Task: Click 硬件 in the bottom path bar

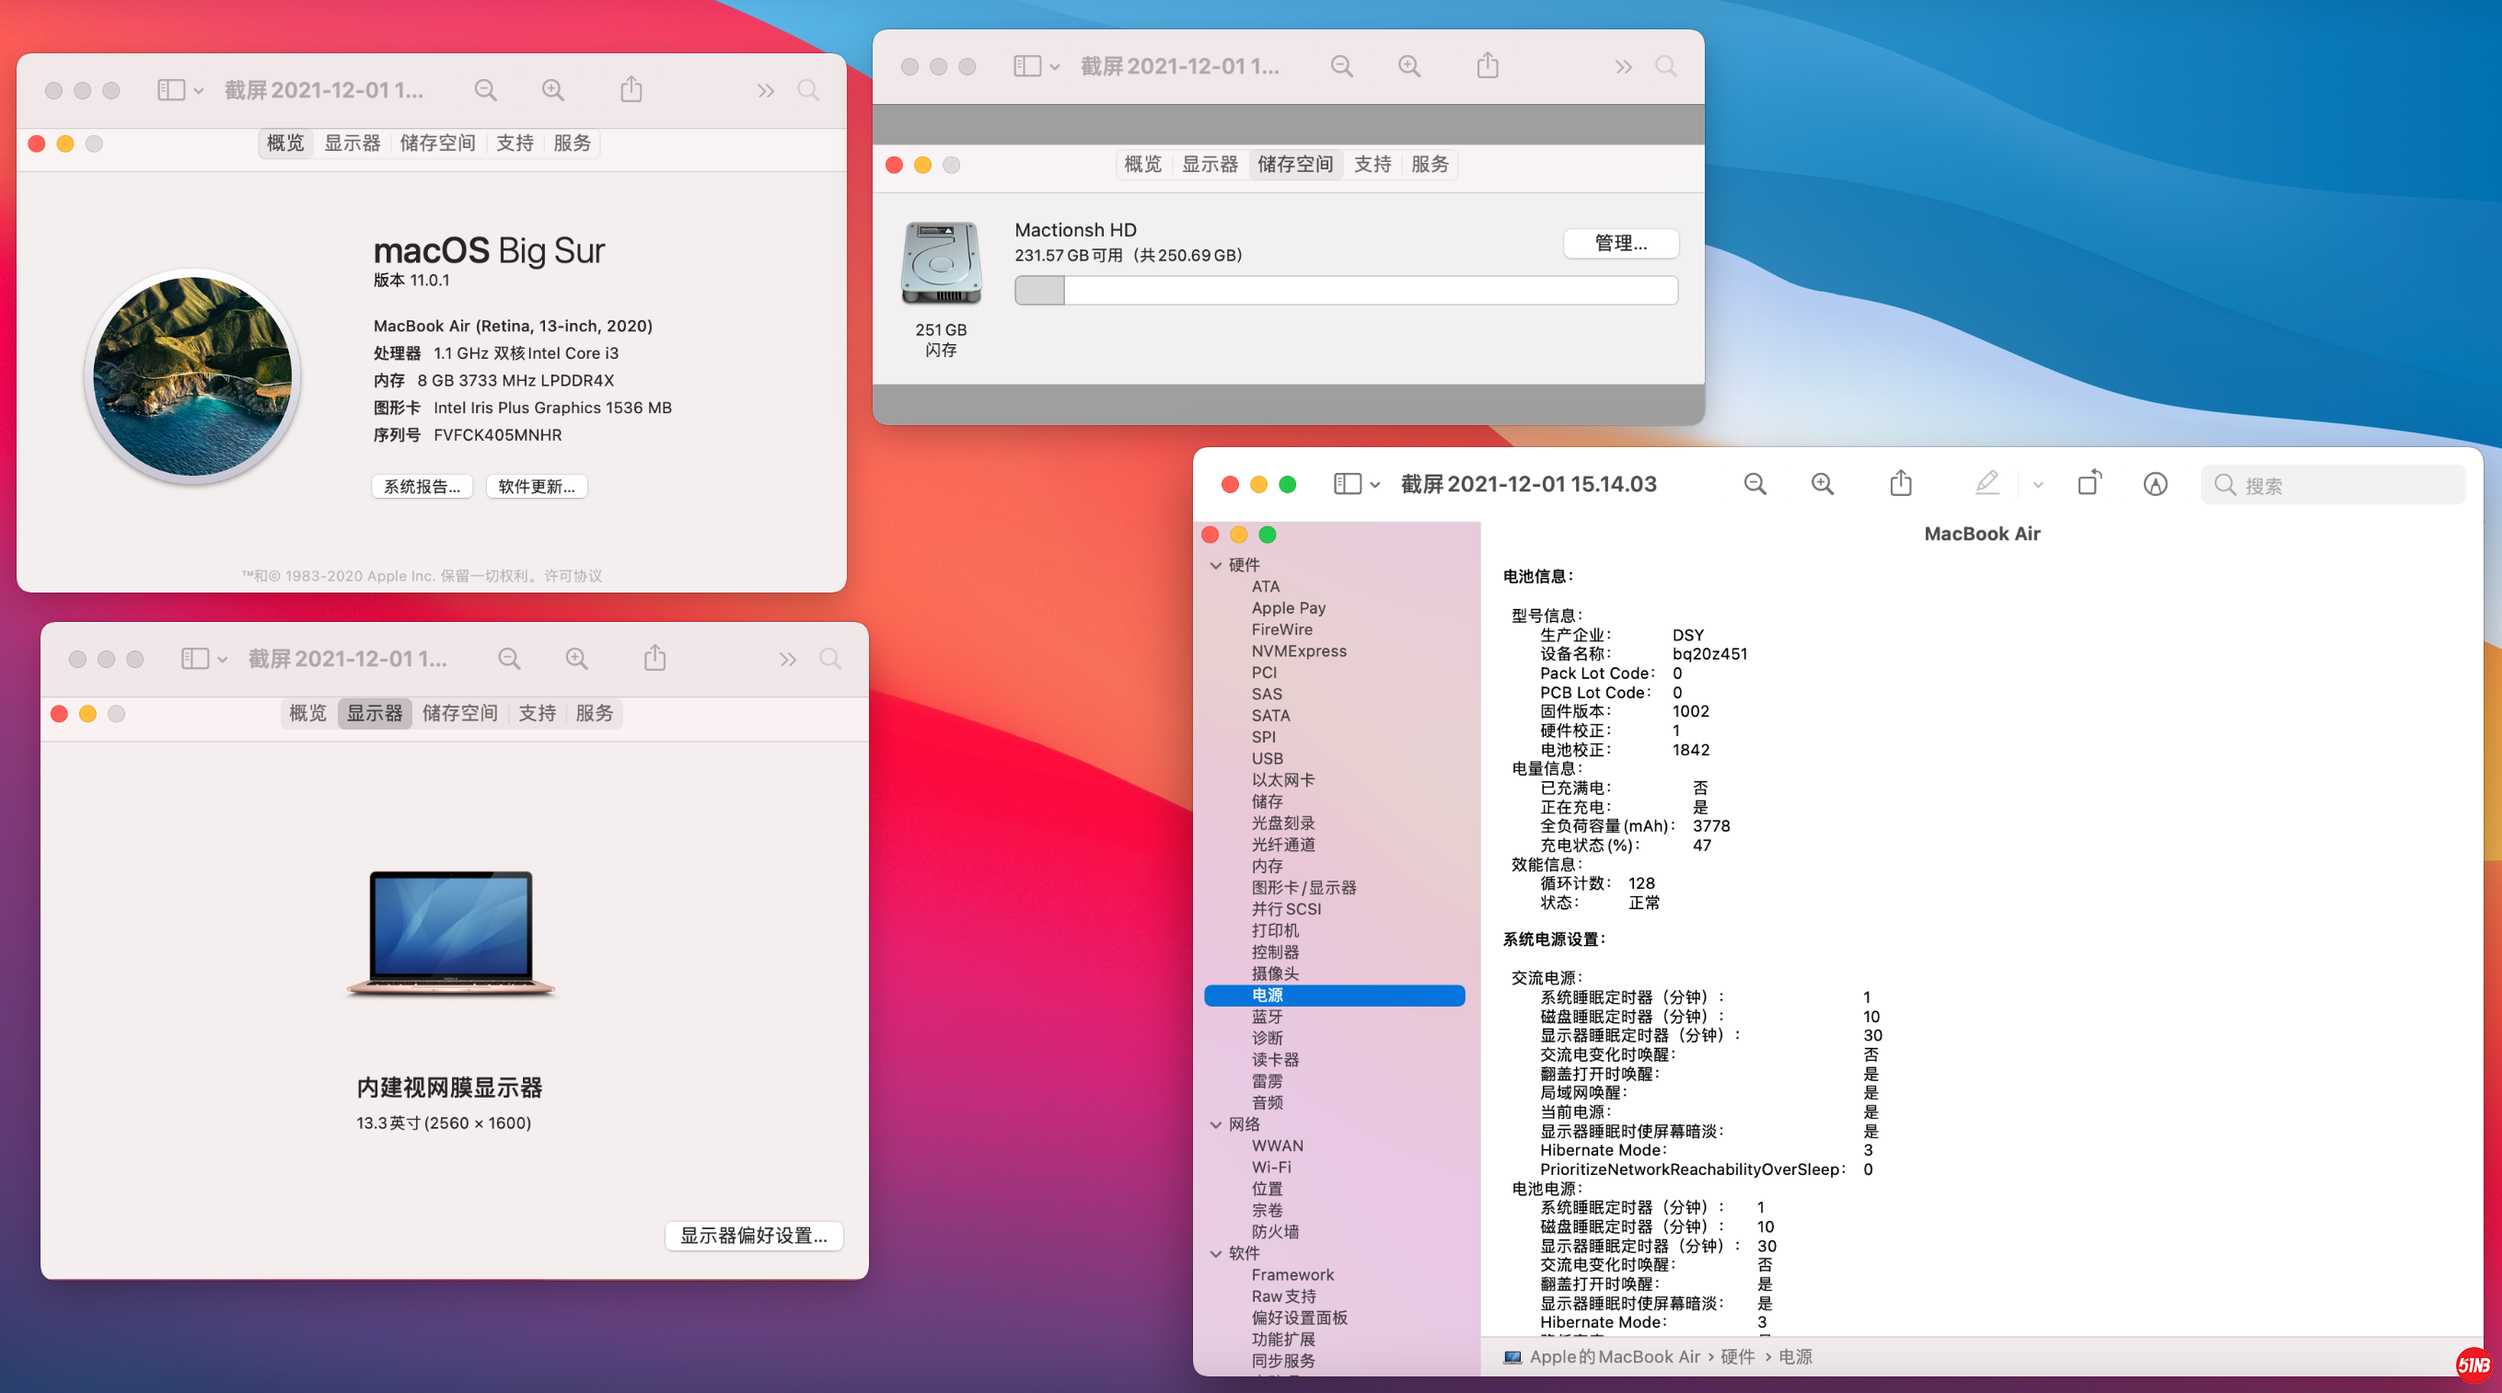Action: pyautogui.click(x=1737, y=1357)
